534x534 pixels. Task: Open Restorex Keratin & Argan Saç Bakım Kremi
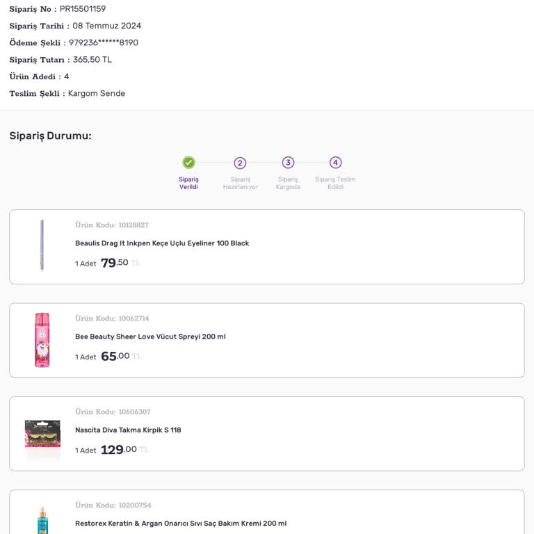181,524
